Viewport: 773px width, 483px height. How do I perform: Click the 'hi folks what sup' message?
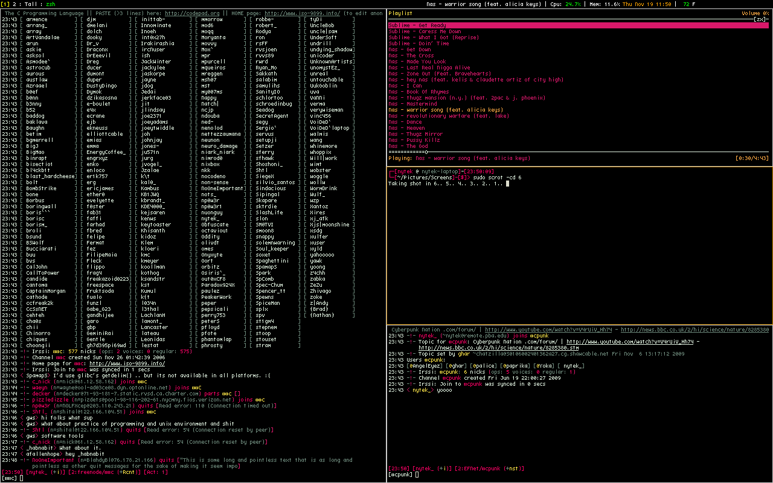[66, 418]
